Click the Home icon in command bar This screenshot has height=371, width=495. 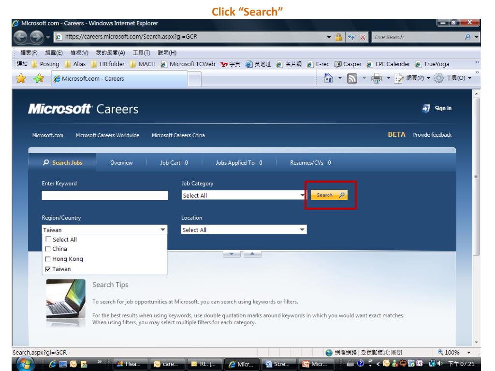coord(328,78)
